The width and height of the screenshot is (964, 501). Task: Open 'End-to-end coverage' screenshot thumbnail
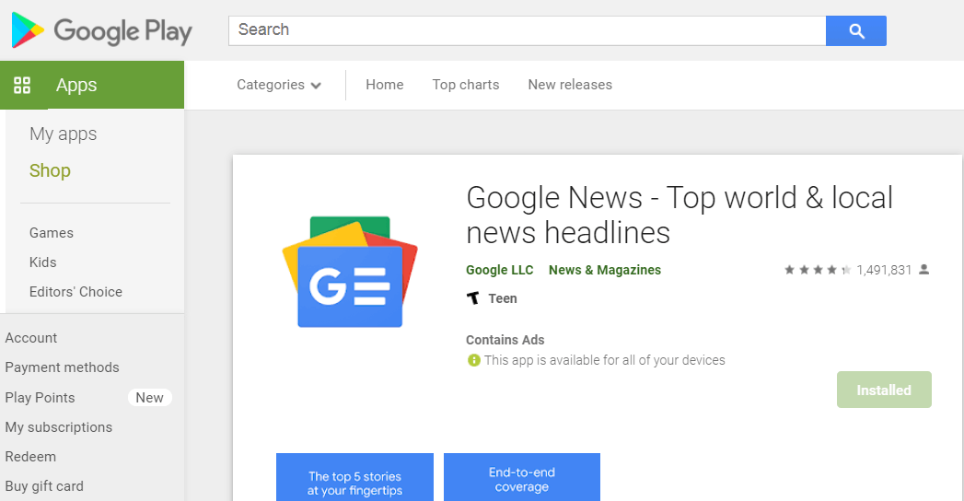click(x=522, y=477)
